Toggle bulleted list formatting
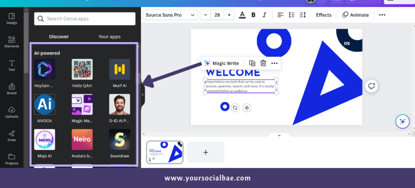Image resolution: width=415 pixels, height=188 pixels. [x=292, y=15]
